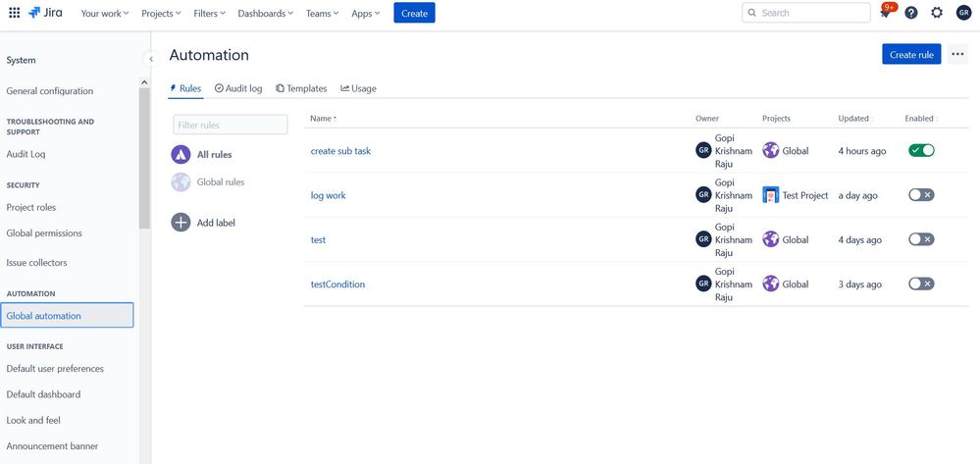The image size is (980, 464).
Task: Disable the create sub task rule toggle
Action: pyautogui.click(x=921, y=151)
